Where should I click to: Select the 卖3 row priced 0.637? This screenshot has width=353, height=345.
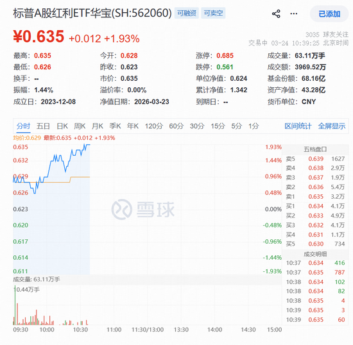[x=315, y=178]
